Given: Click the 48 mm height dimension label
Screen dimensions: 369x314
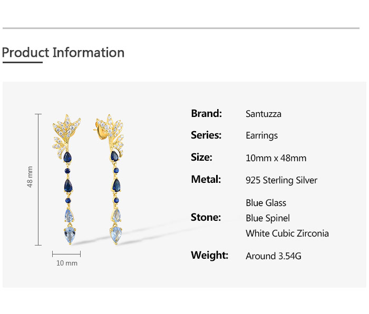Looking at the screenshot, I should coord(30,176).
